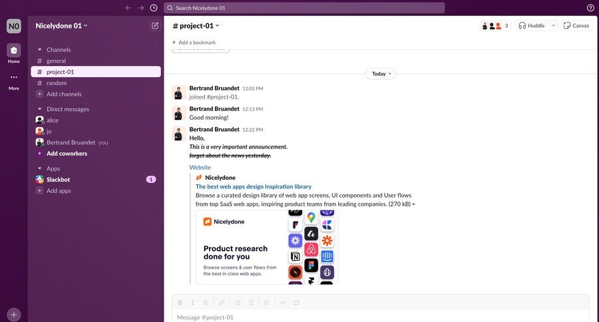Open history clock icon
Screen dimensions: 599x322
pos(154,7)
